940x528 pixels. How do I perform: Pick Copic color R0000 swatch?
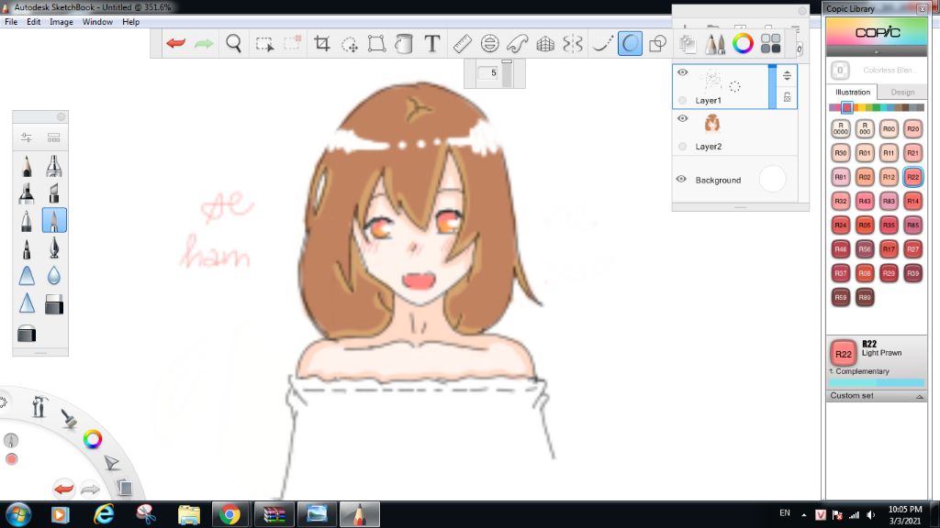point(841,128)
